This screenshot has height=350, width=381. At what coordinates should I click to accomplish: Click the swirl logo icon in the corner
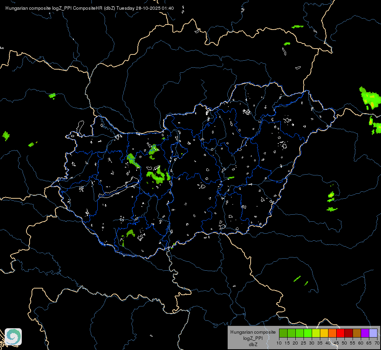(x=13, y=337)
